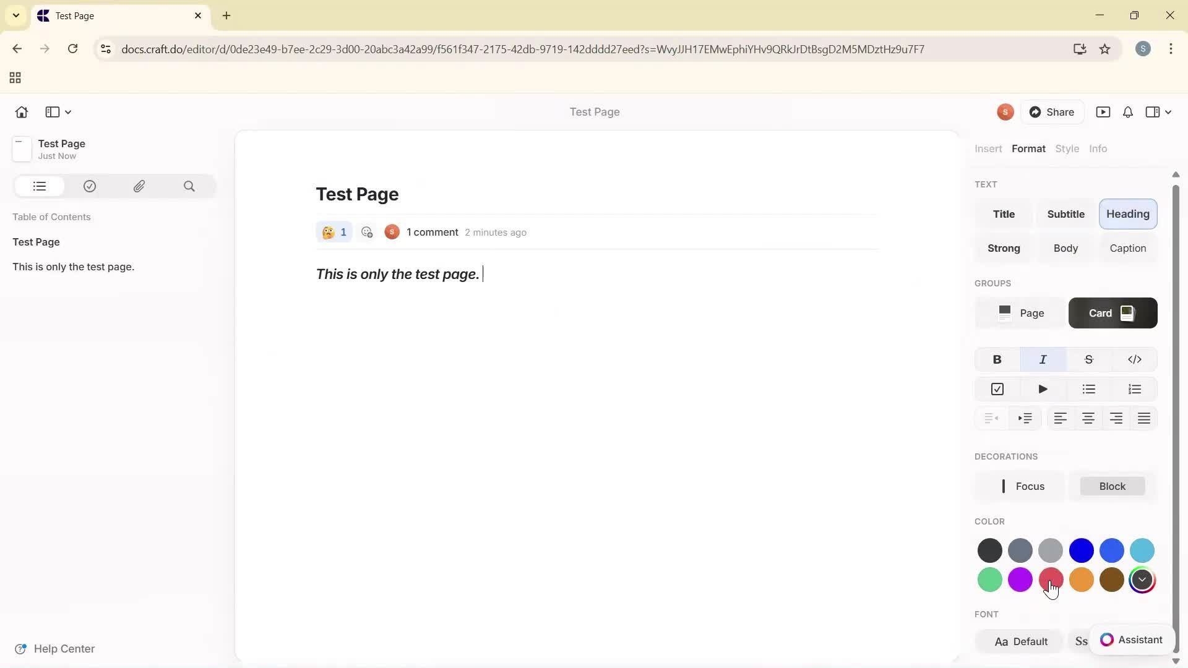Image resolution: width=1188 pixels, height=668 pixels.
Task: Open notifications bell
Action: click(x=1127, y=112)
